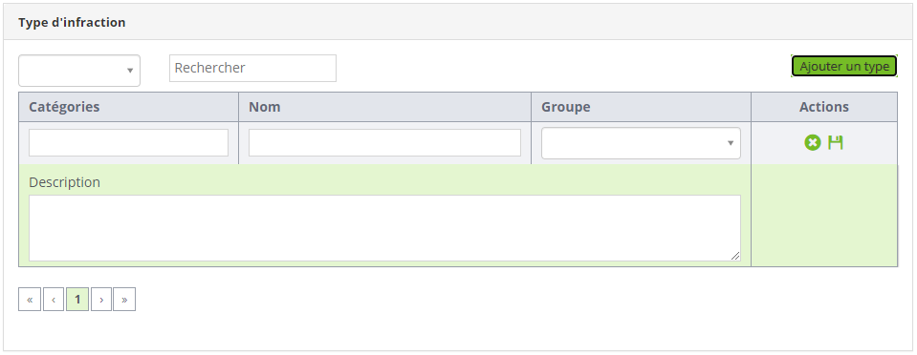This screenshot has width=917, height=355.
Task: Open the filter dropdown beside Rechercher
Action: (x=79, y=71)
